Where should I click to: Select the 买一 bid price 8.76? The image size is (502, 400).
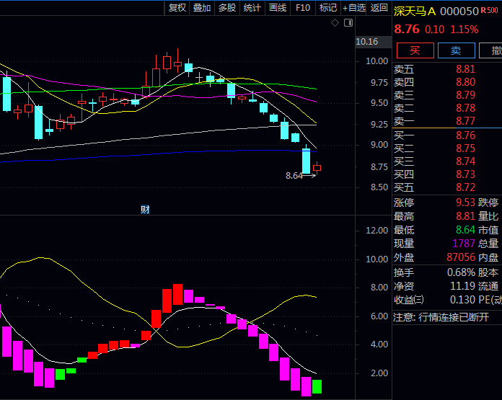465,135
